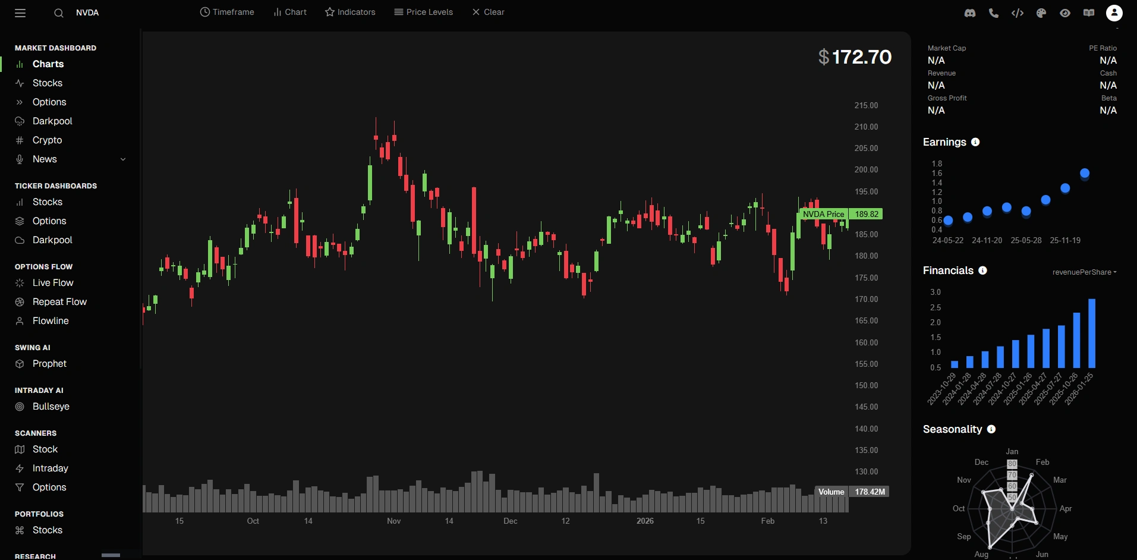Open the Timeframe selector
The width and height of the screenshot is (1137, 560).
click(227, 12)
